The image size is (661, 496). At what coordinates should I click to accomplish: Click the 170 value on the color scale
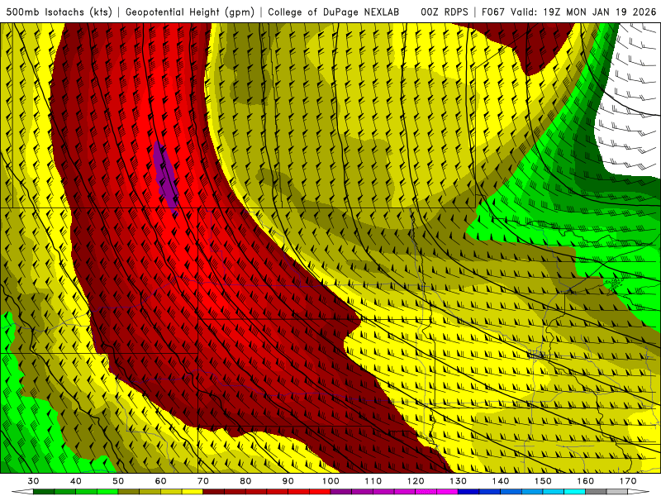pyautogui.click(x=628, y=481)
